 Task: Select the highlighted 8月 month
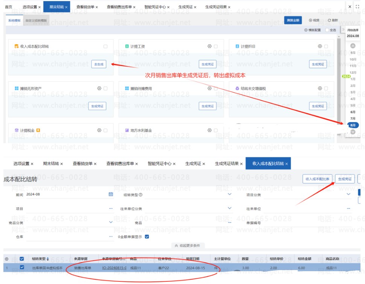pos(353,125)
